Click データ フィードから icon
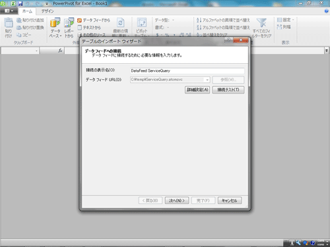The width and height of the screenshot is (330, 247). 79,20
